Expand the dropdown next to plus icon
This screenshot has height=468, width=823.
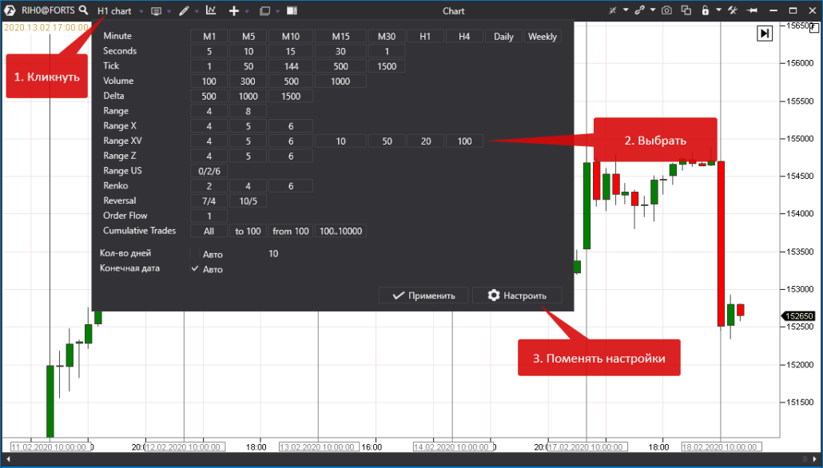point(247,12)
